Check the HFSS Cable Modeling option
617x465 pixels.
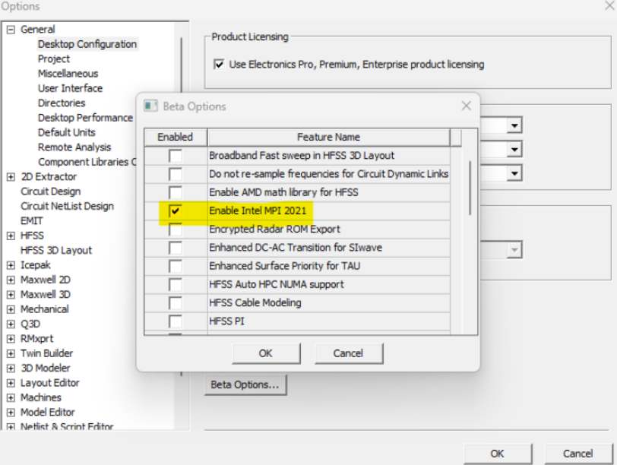click(176, 303)
